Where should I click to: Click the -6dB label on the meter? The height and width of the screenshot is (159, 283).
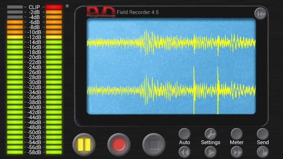coord(34,22)
